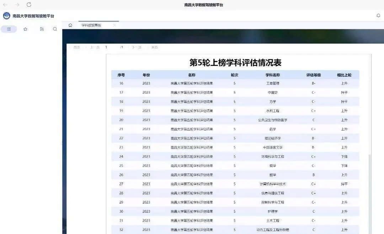The image size is (384, 234).
Task: Select the 工商管理 discipline cell
Action: [273, 83]
